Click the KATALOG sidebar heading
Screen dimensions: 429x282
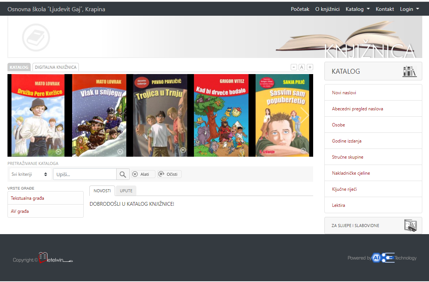(x=346, y=71)
